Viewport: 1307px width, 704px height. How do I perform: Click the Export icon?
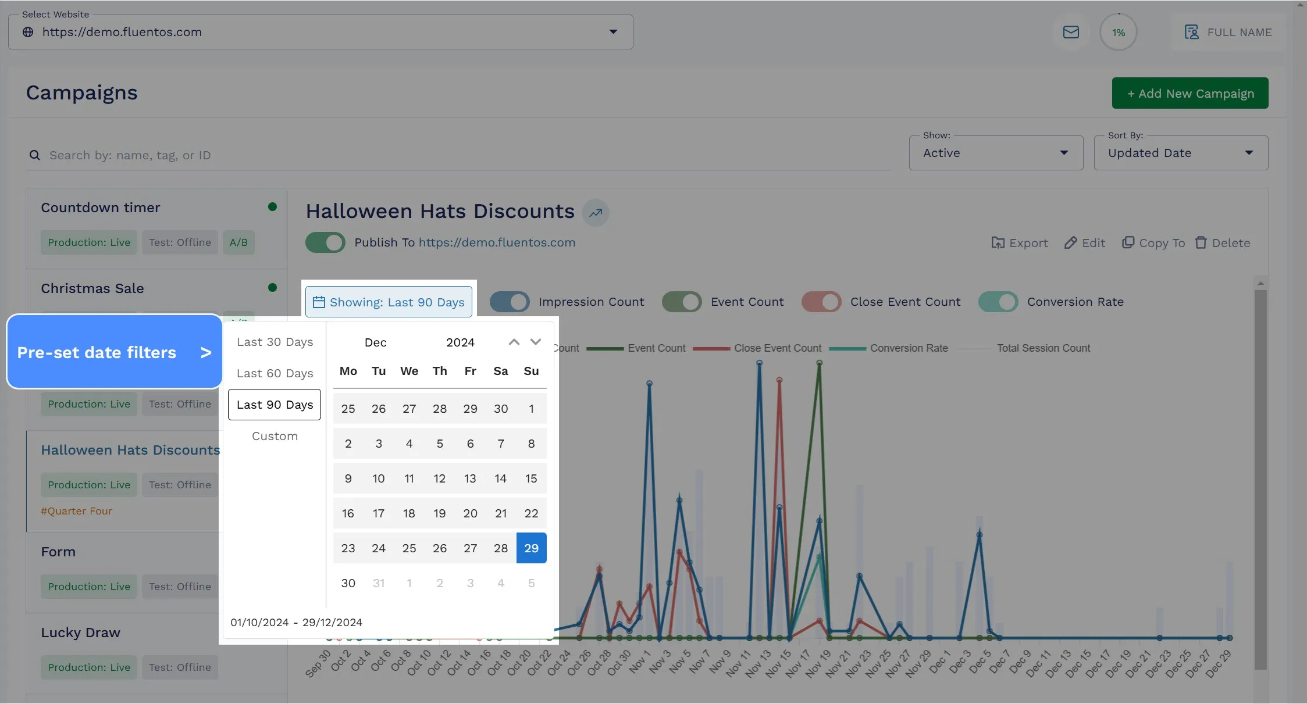point(998,243)
